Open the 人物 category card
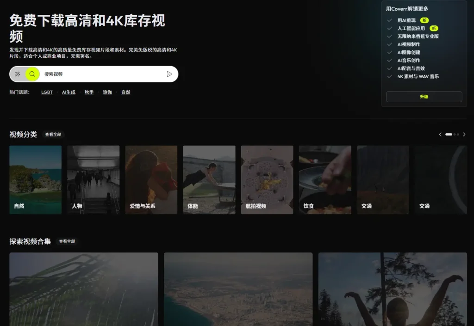The height and width of the screenshot is (326, 474). tap(94, 180)
